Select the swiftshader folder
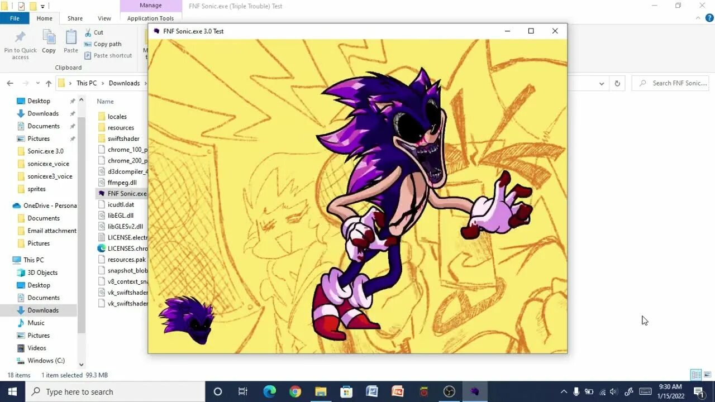The height and width of the screenshot is (402, 715). 123,138
